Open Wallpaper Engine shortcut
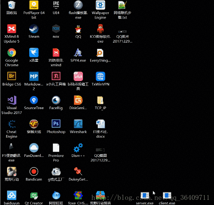Screen dimensions: 214x205 (100, 5)
